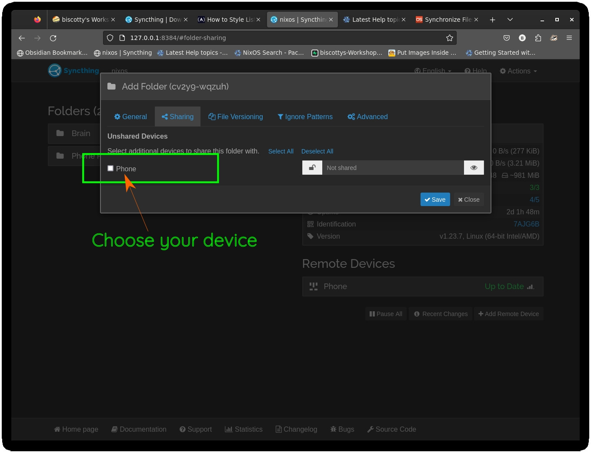Click the shield tracking protection icon

coord(110,38)
